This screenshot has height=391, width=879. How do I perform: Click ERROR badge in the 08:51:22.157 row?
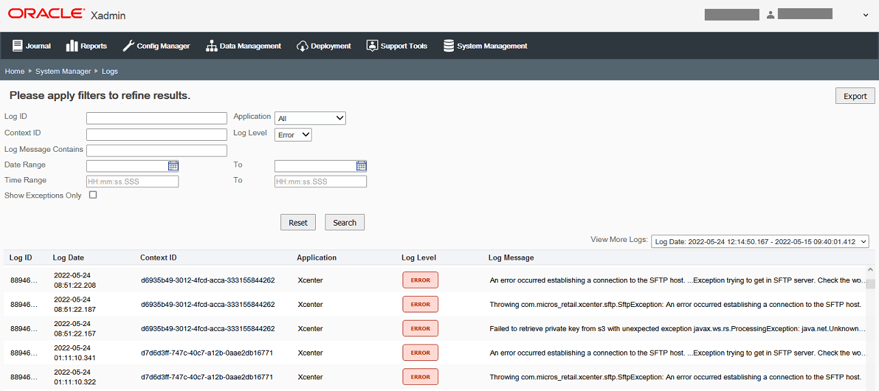coord(420,329)
